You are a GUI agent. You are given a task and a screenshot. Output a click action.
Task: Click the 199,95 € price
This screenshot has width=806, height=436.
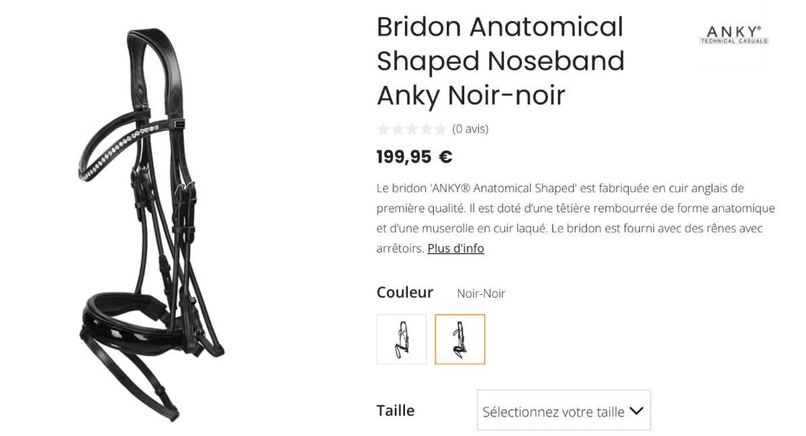pos(414,157)
